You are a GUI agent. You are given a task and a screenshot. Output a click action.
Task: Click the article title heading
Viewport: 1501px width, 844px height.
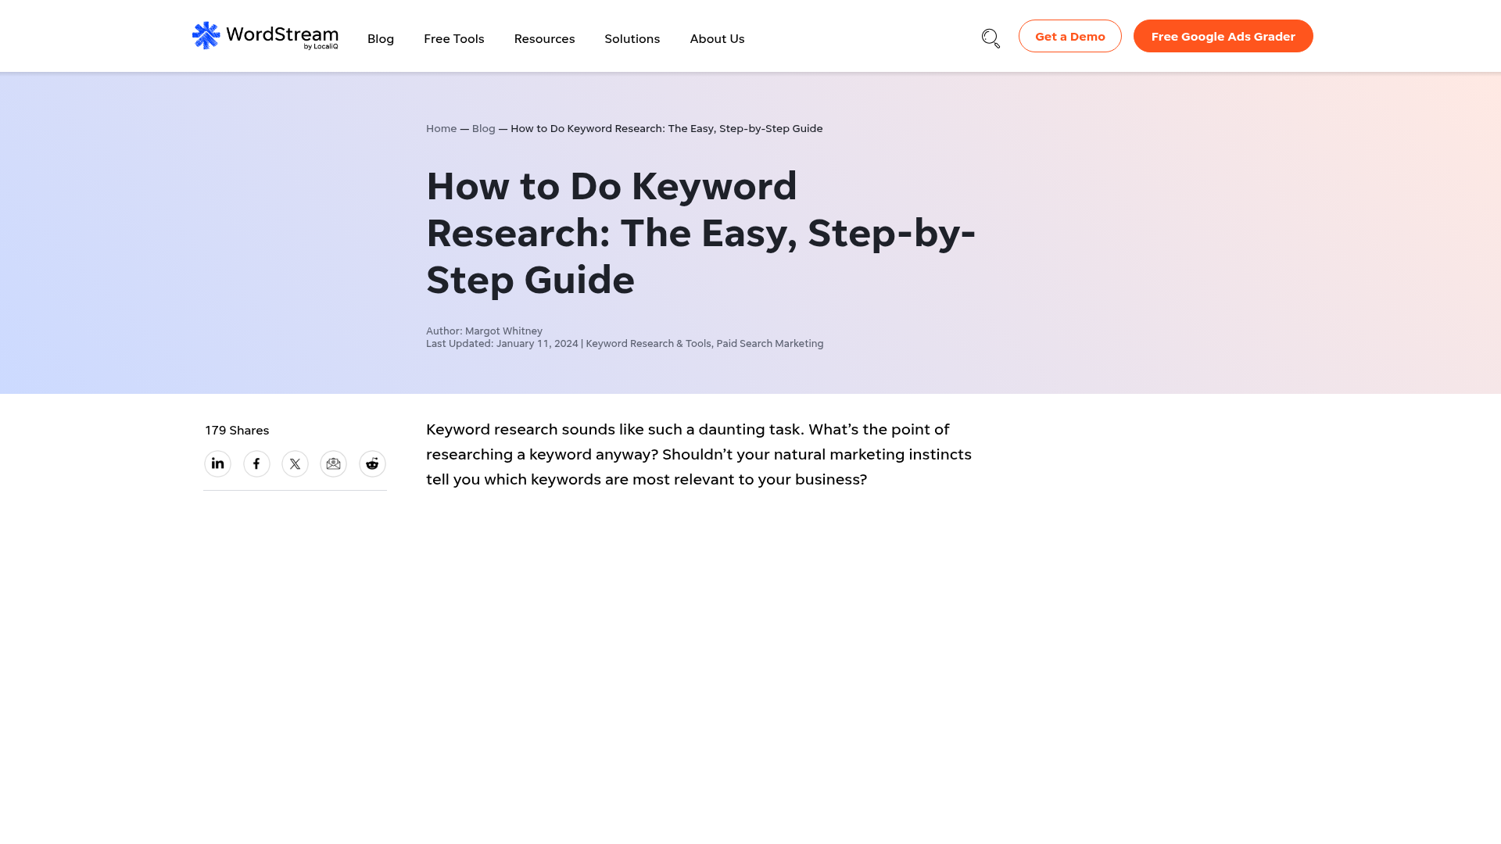pyautogui.click(x=701, y=233)
